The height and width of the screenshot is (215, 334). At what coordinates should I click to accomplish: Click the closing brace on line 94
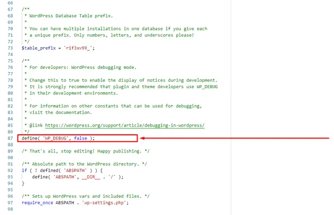(x=23, y=183)
